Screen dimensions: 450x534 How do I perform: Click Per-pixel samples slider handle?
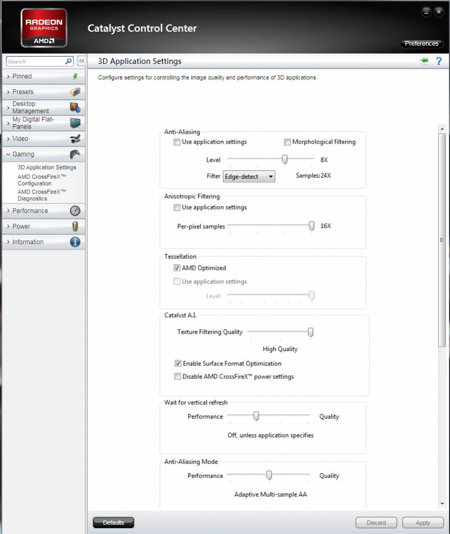tap(311, 226)
